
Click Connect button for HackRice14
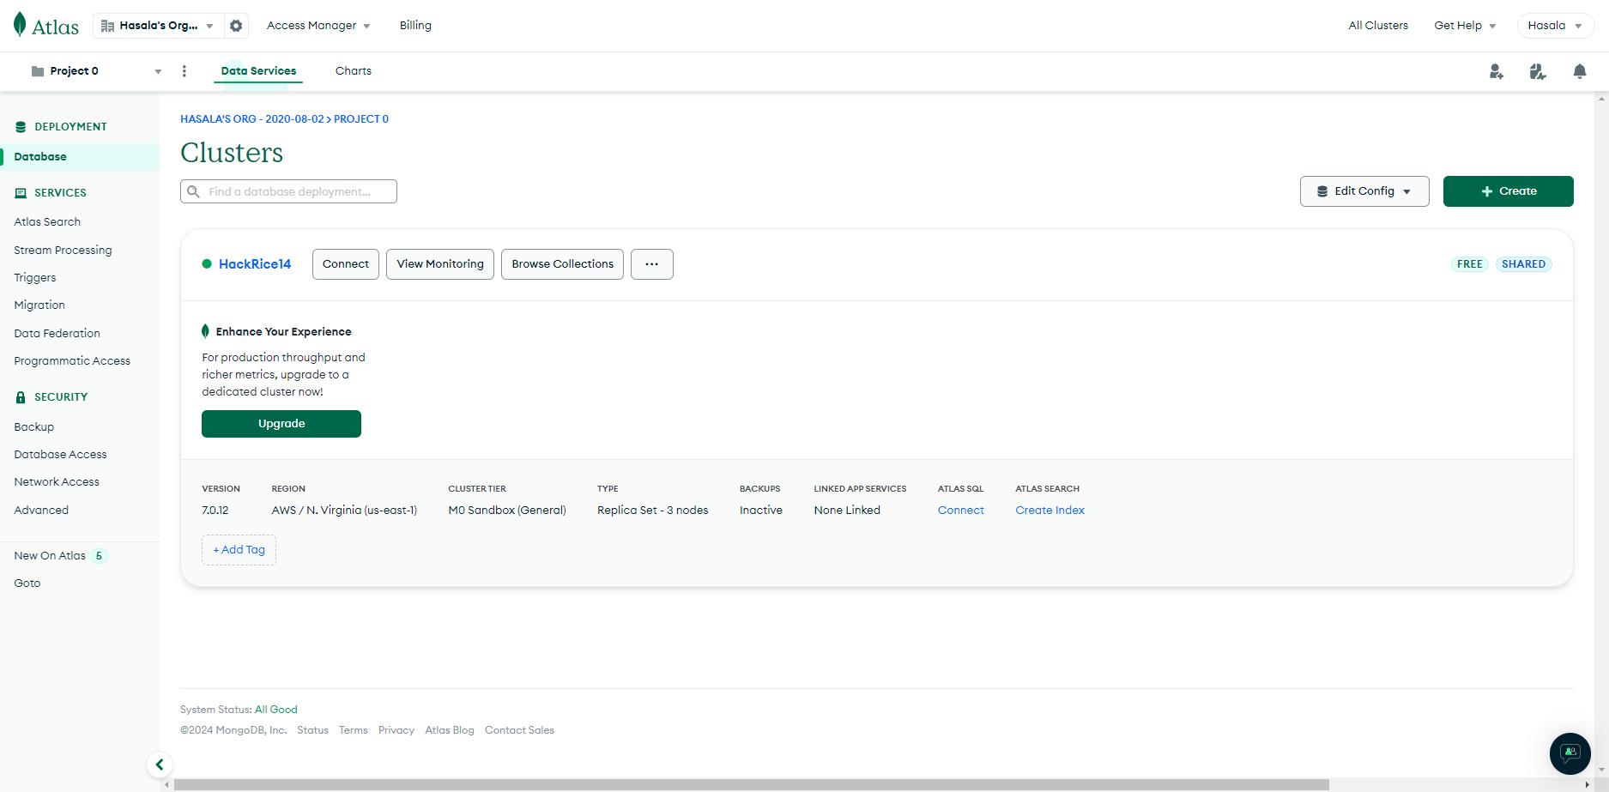pos(346,264)
